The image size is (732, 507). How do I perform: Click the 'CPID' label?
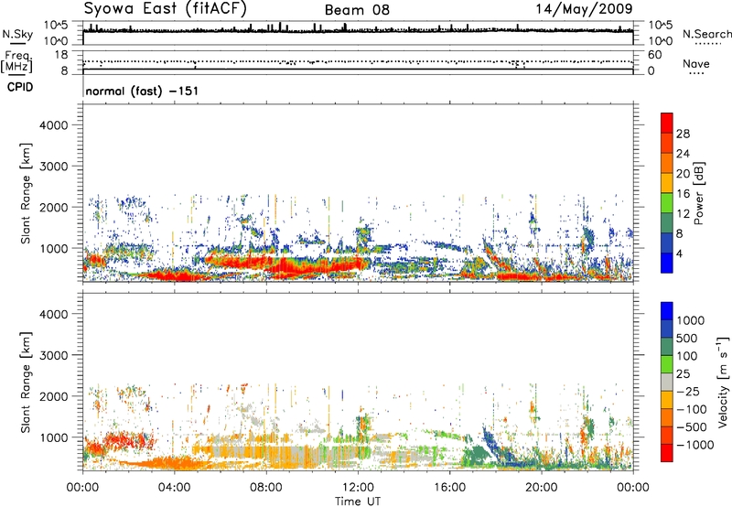[20, 87]
